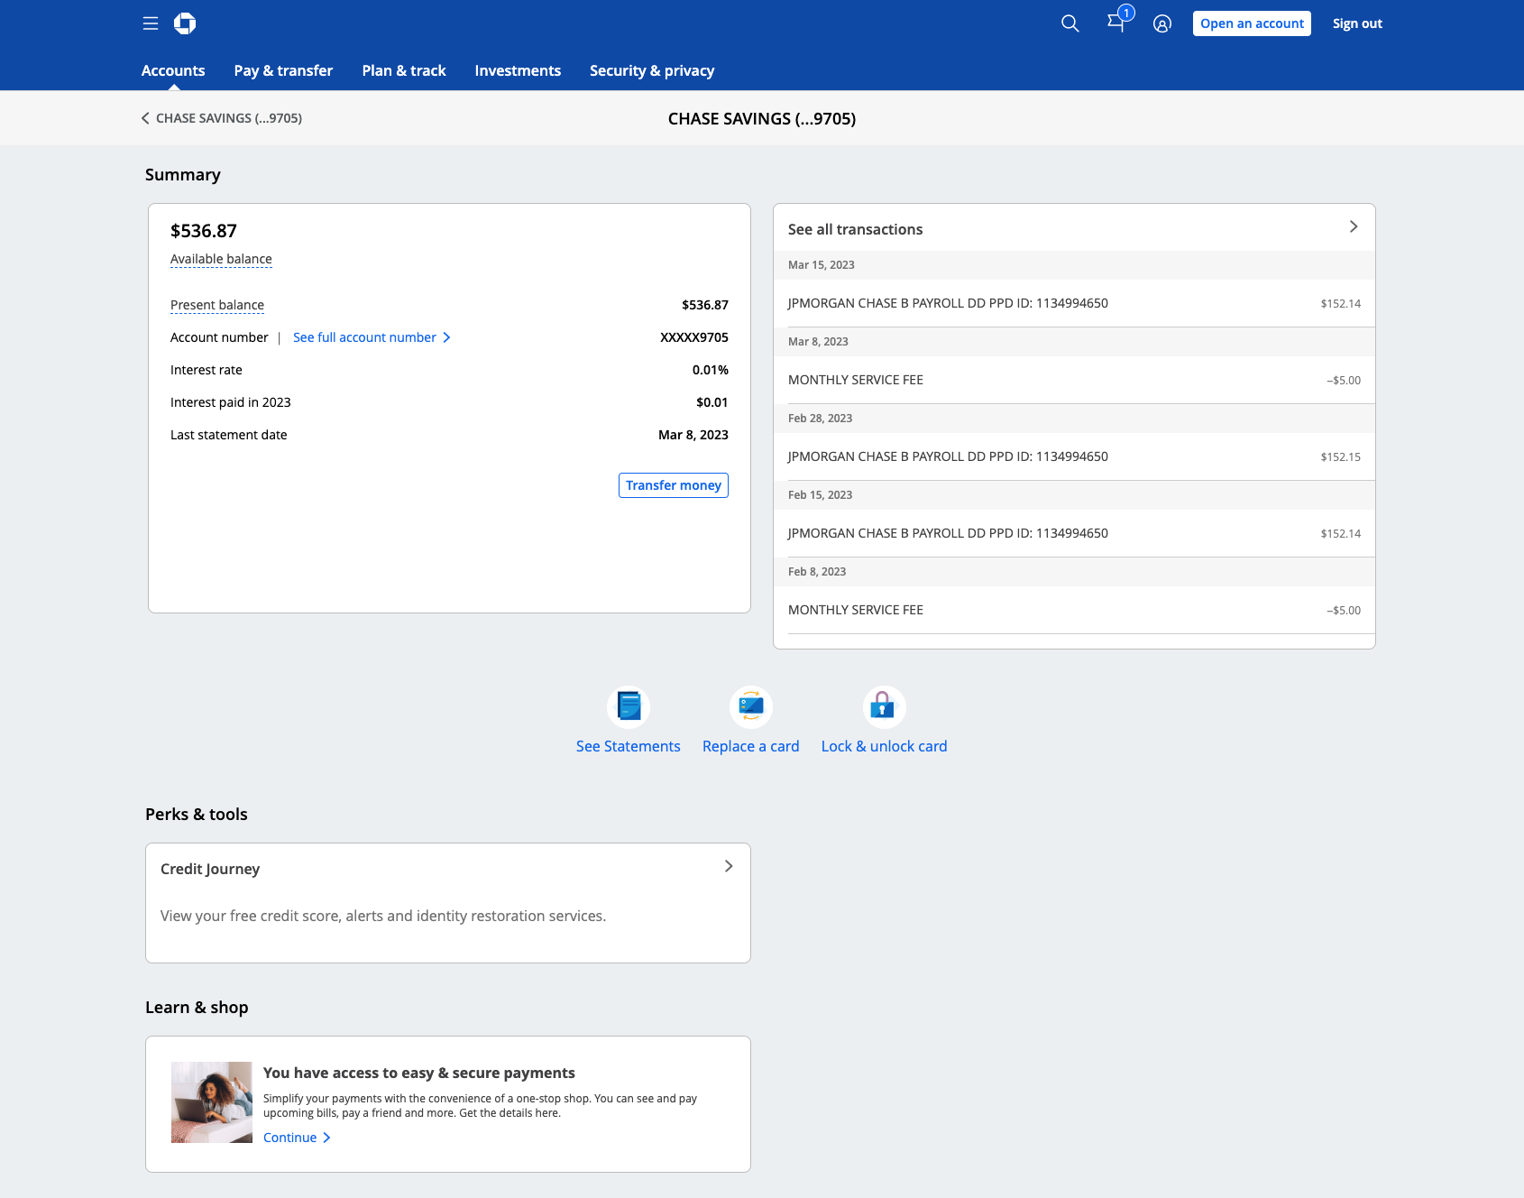The image size is (1524, 1198).
Task: Click Continue link in Learn & shop
Action: 297,1138
